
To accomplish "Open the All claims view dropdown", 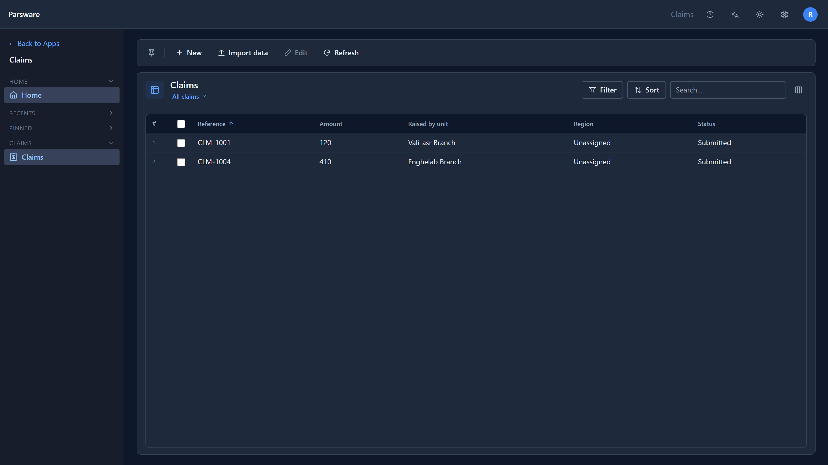I will tap(189, 96).
